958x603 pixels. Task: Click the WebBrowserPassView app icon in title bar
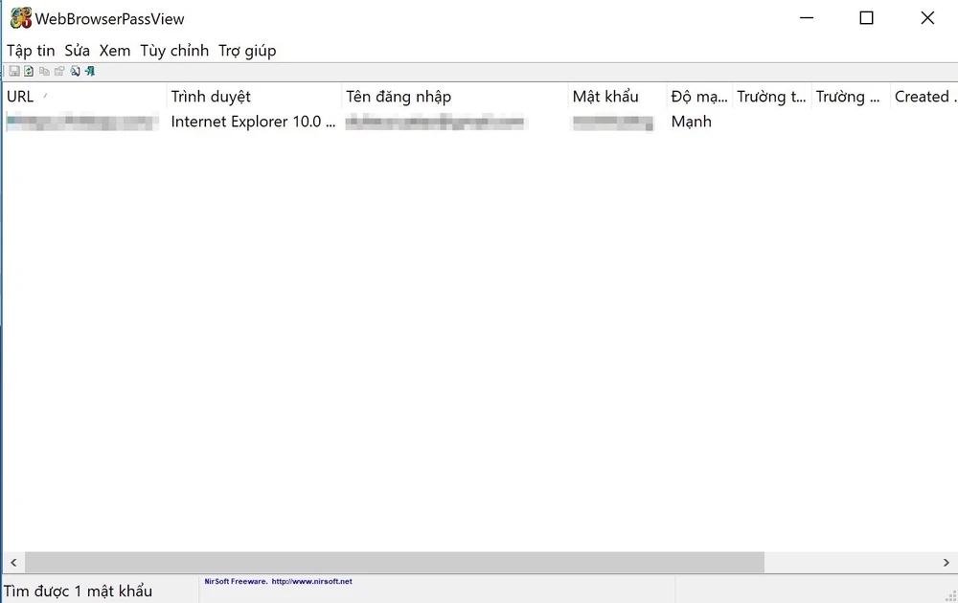20,18
